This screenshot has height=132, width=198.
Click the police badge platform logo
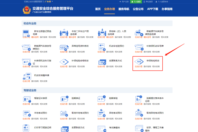pos(27,10)
